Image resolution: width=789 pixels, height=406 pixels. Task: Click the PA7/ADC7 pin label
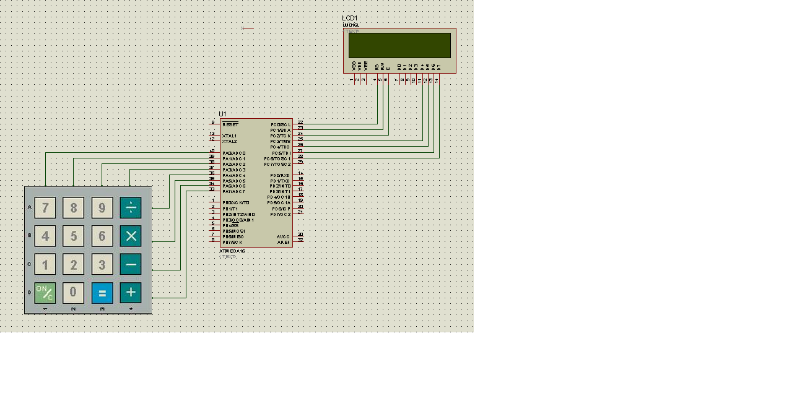[234, 192]
